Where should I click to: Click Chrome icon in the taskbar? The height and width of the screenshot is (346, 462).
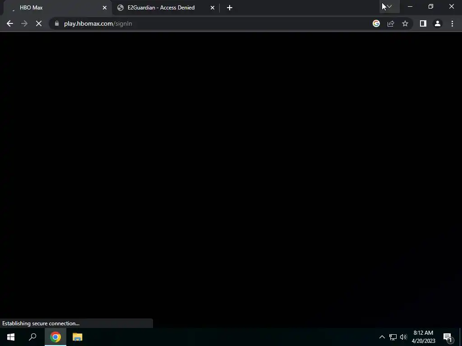pyautogui.click(x=55, y=337)
